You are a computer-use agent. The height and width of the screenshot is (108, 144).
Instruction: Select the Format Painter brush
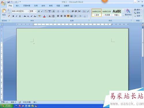(x=9, y=16)
